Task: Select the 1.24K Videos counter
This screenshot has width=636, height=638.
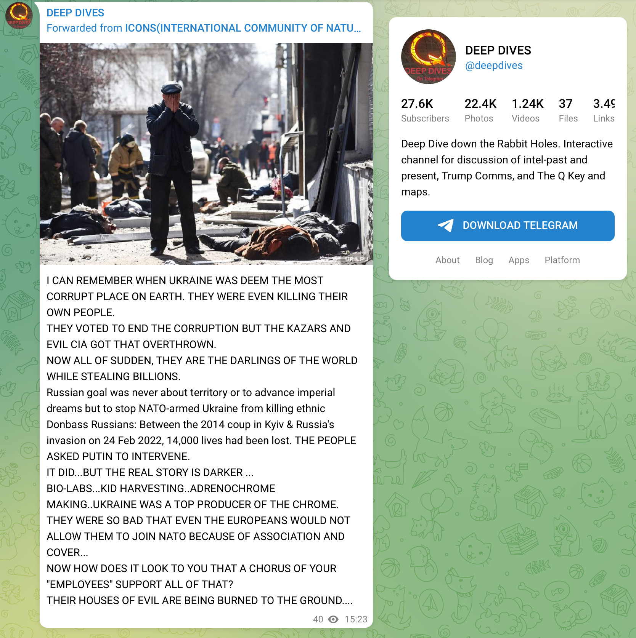Action: (528, 110)
